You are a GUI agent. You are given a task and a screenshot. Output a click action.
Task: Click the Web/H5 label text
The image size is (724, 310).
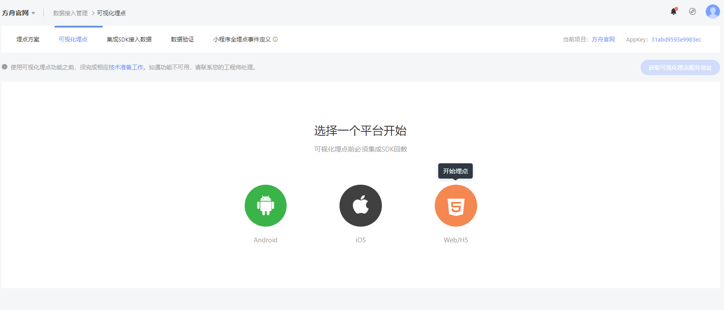pos(456,240)
